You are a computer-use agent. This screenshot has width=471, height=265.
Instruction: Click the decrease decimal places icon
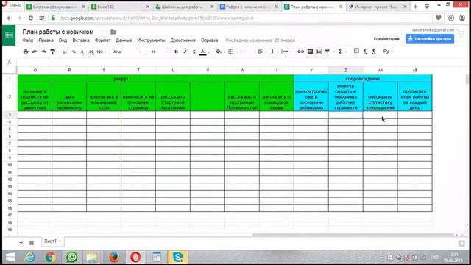tap(82, 52)
